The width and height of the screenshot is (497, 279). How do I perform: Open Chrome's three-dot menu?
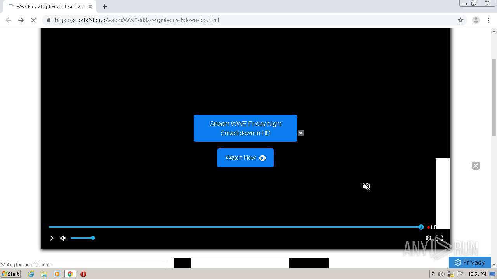489,20
